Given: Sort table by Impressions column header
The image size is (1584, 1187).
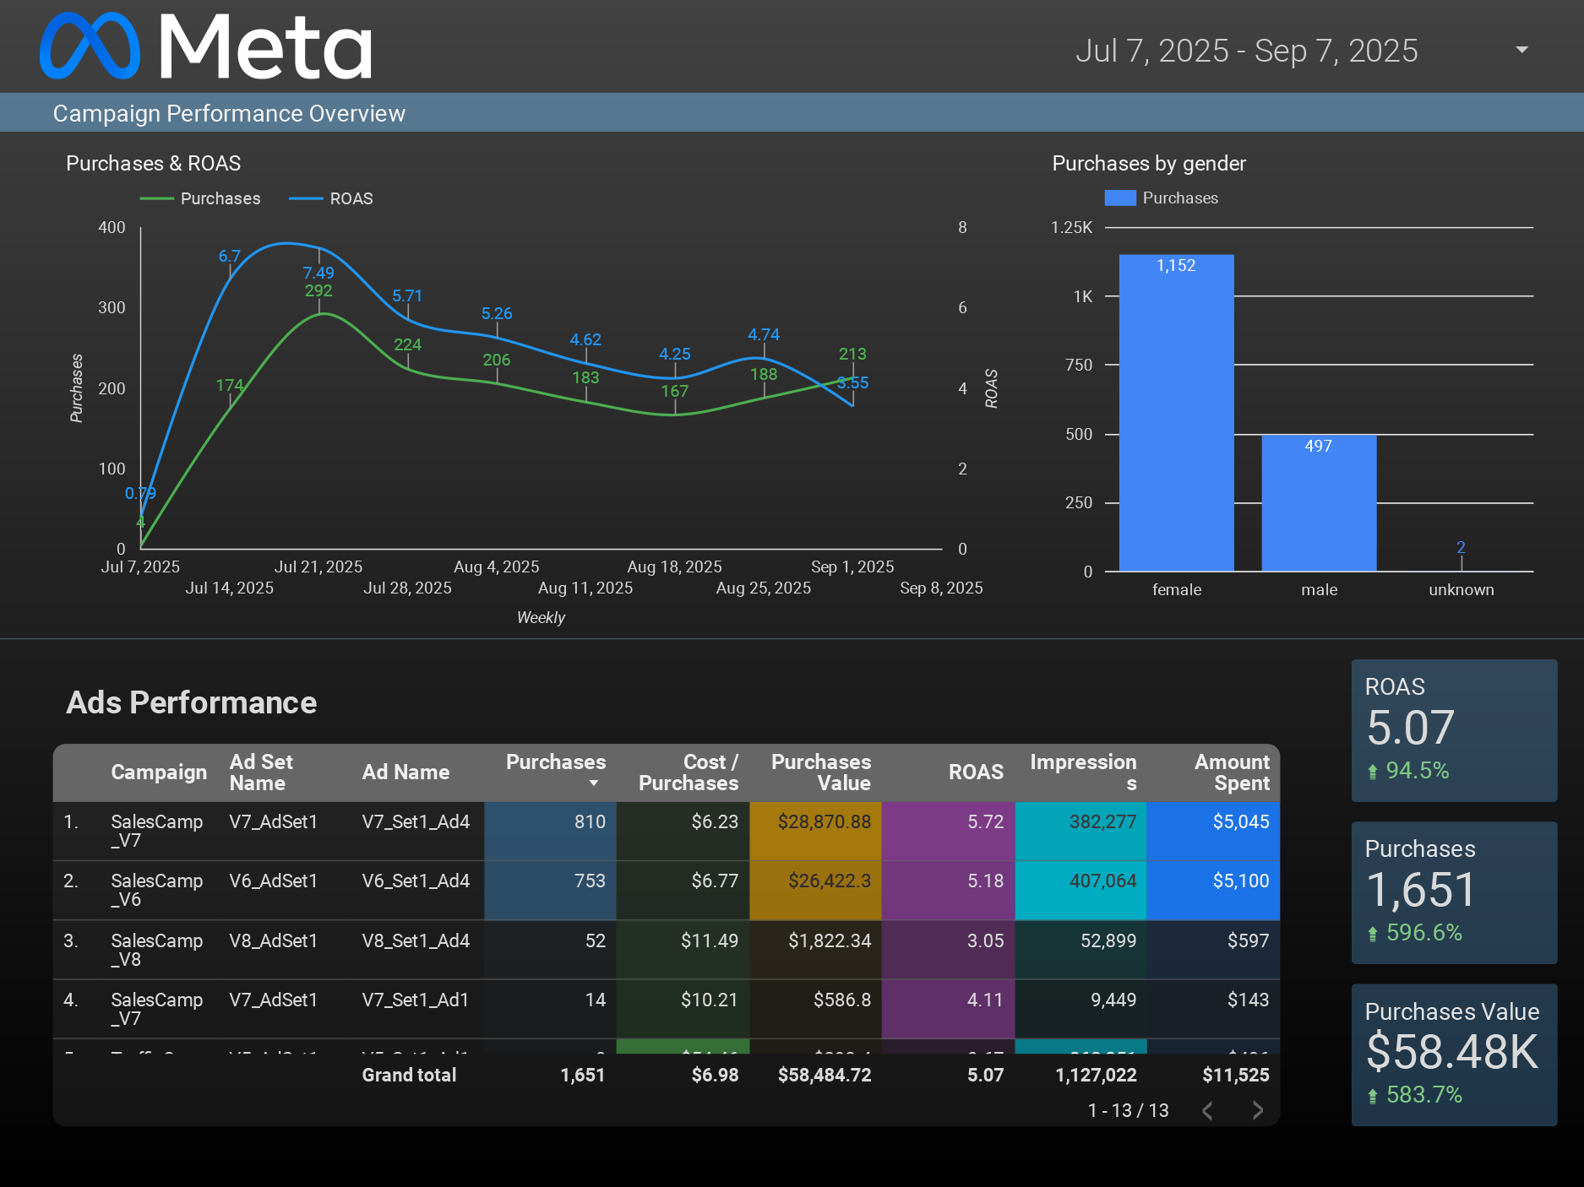Looking at the screenshot, I should click(x=1083, y=772).
